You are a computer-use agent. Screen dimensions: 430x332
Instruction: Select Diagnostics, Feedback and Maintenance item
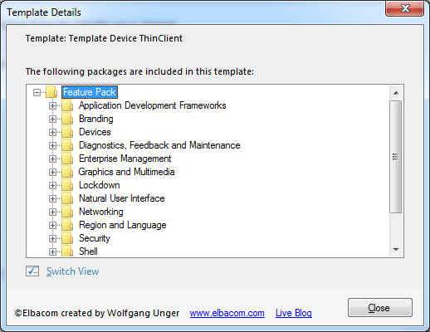[x=159, y=145]
